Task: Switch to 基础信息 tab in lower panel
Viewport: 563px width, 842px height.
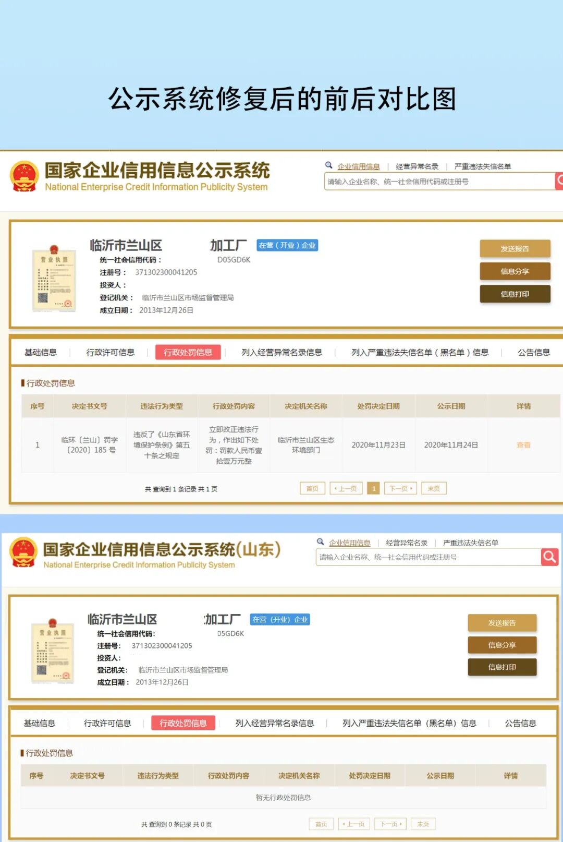Action: [40, 723]
